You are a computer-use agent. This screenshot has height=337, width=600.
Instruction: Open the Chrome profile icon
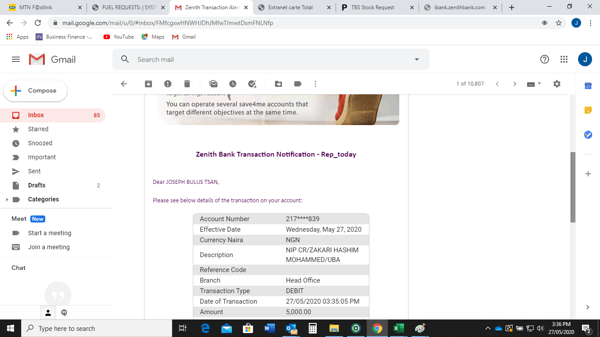coord(576,23)
